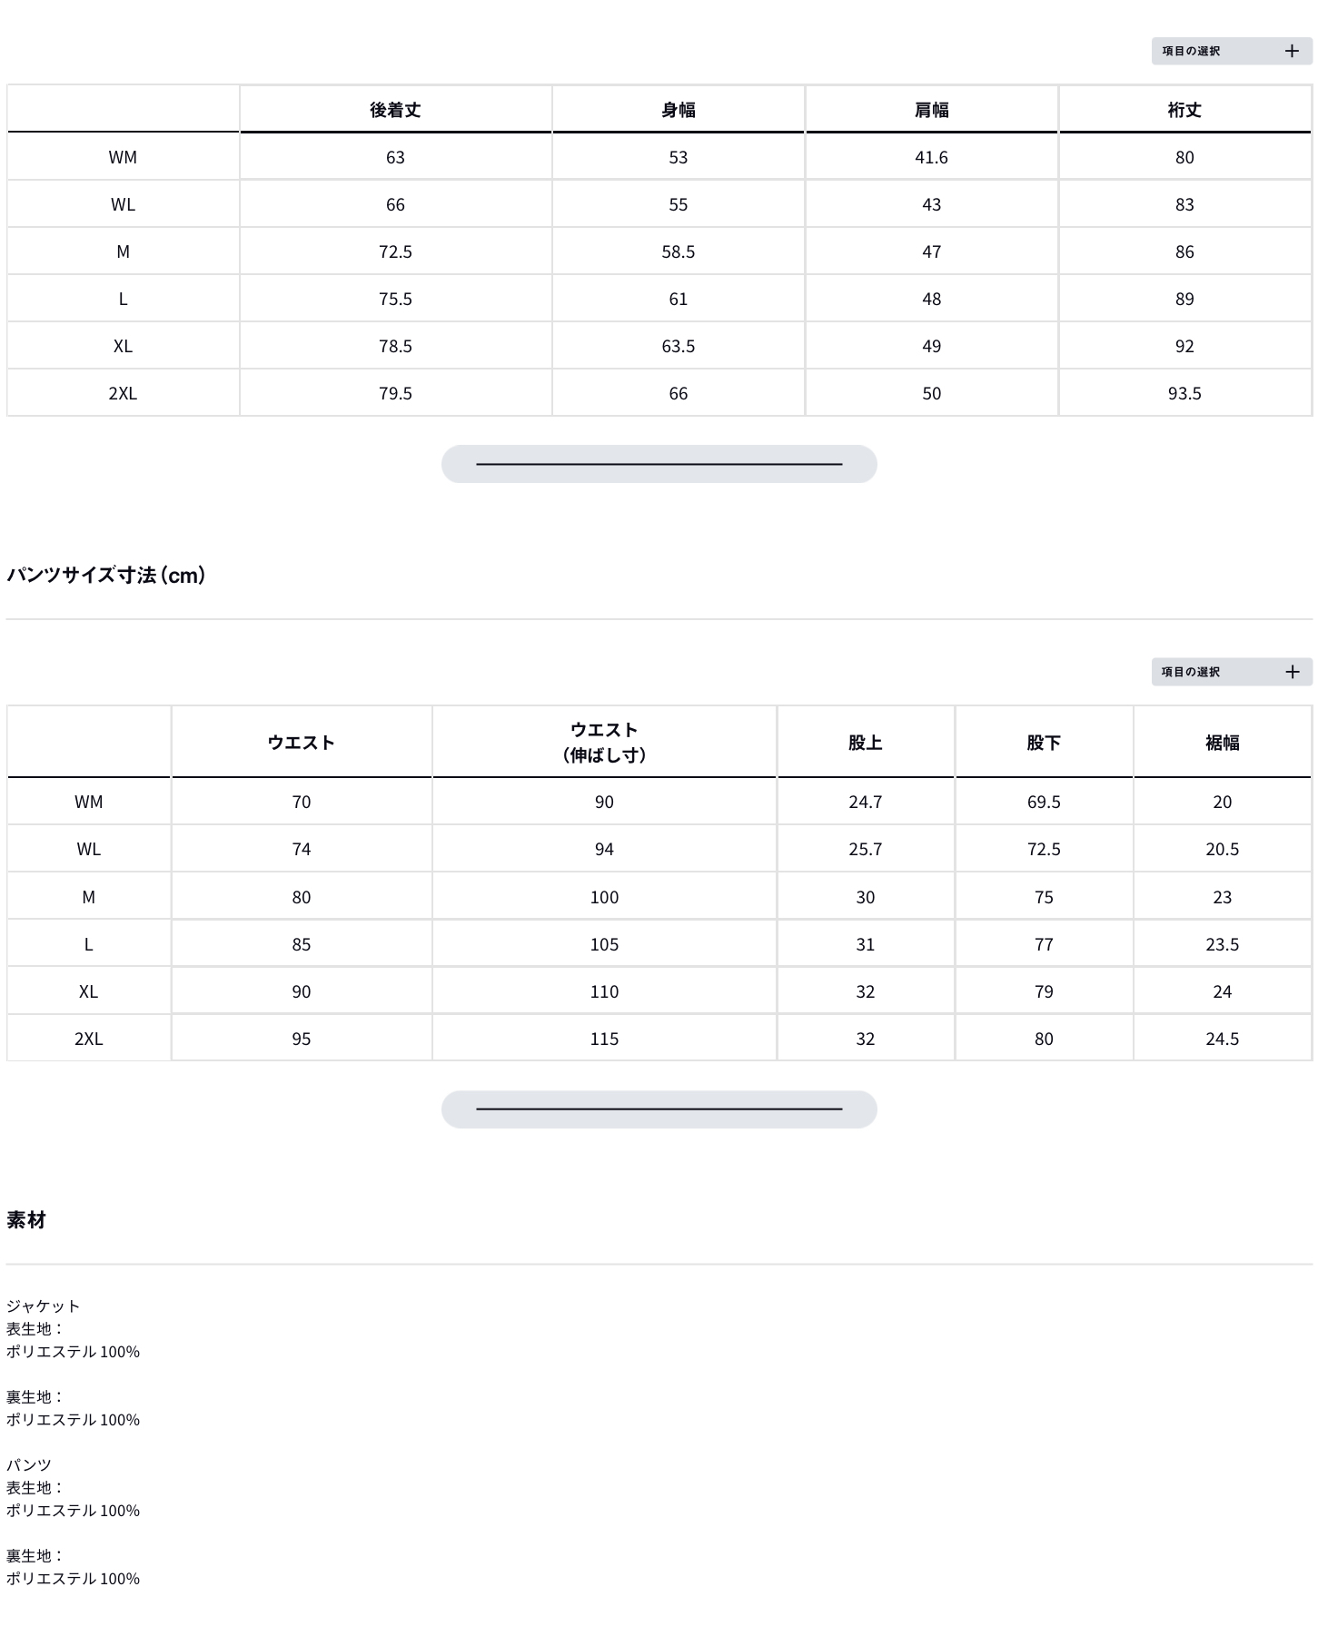Click the horizontal scroll slider below the pants table

[x=659, y=1109]
